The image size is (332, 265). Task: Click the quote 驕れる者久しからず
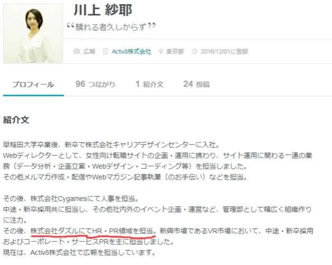point(111,27)
